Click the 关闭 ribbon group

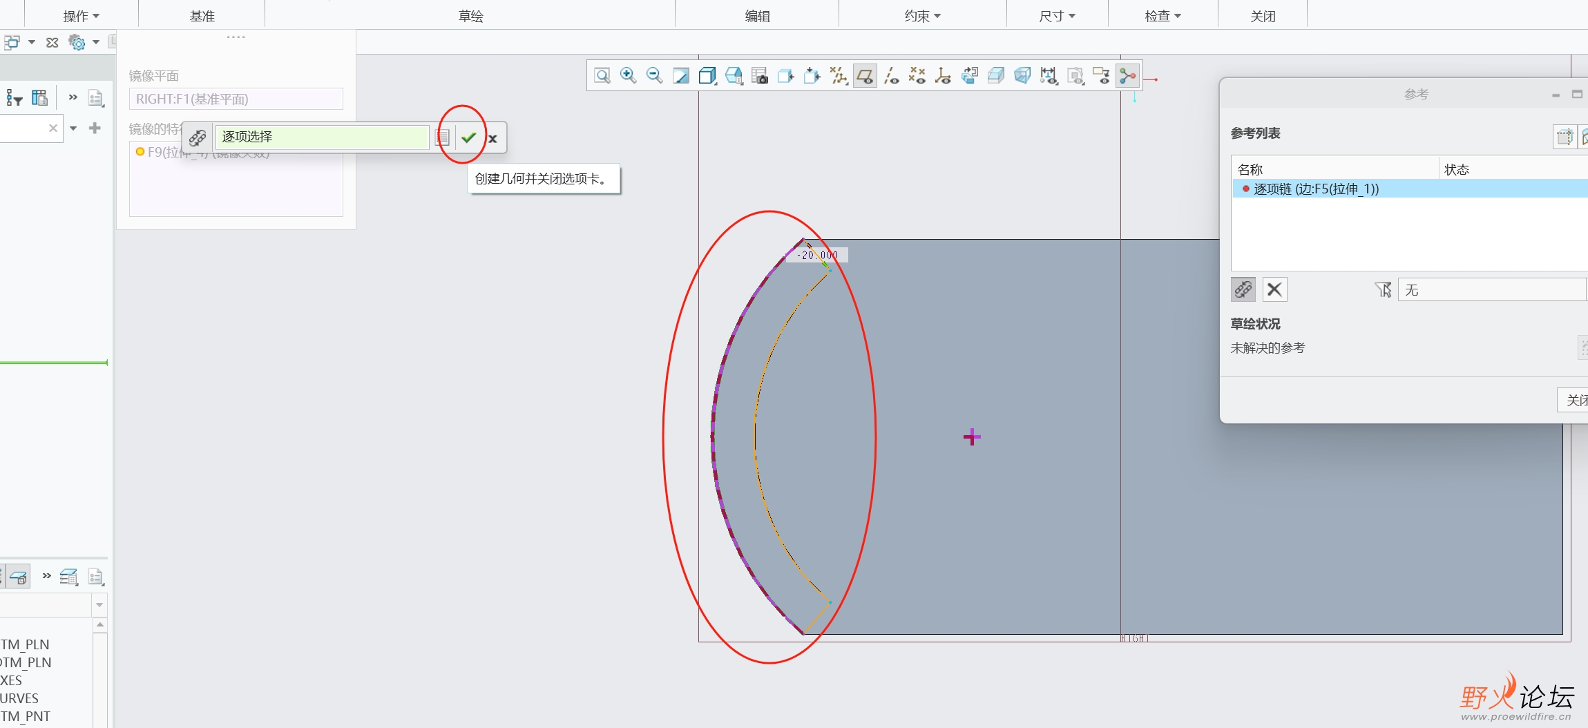[x=1263, y=16]
